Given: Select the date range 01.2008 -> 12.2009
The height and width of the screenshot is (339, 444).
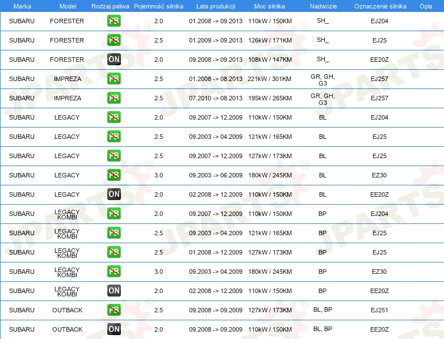Looking at the screenshot, I should (216, 252).
